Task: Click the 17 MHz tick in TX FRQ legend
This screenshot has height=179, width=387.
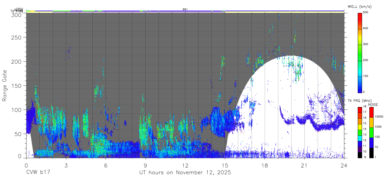Action: point(365,112)
